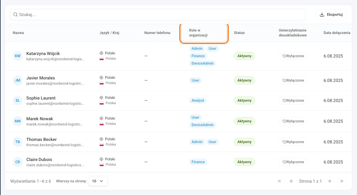The image size is (357, 195).
Task: Click the Wyświetlanie 1–6 z 6 text
Action: click(x=30, y=181)
